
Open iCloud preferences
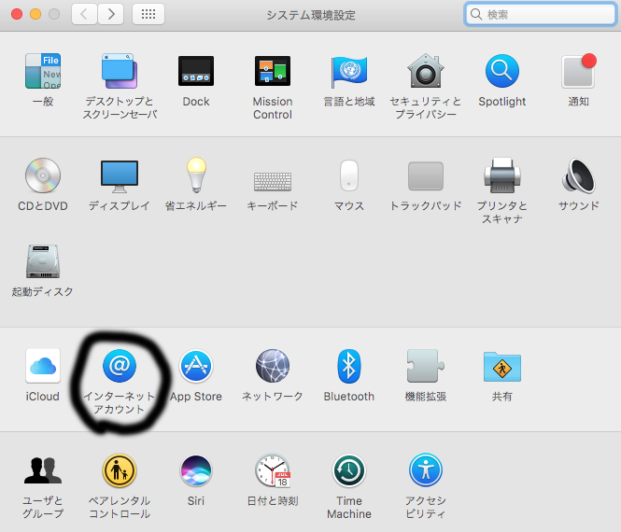point(43,367)
